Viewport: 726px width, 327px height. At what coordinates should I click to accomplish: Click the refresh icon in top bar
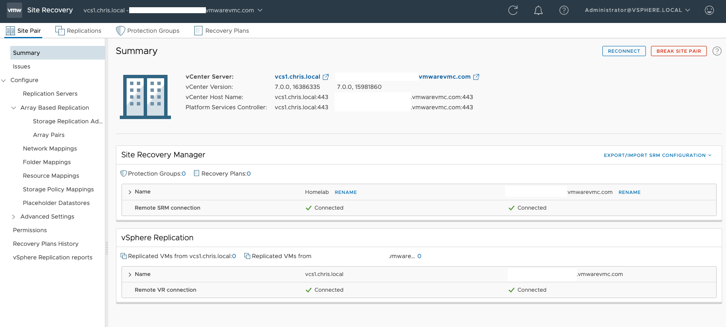pyautogui.click(x=513, y=10)
